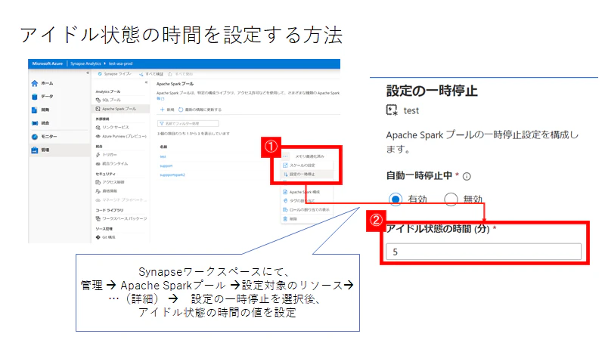Open the 開発 develop hub icon
This screenshot has width=605, height=340.
[35, 110]
